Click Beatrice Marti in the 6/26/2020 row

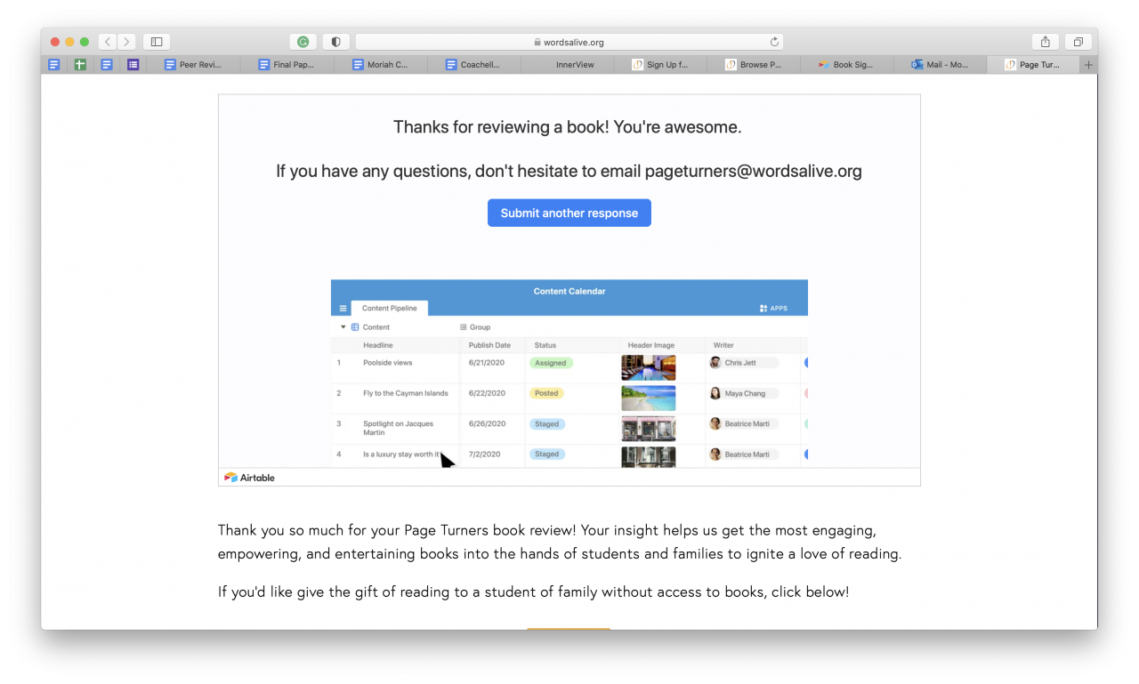pyautogui.click(x=744, y=423)
